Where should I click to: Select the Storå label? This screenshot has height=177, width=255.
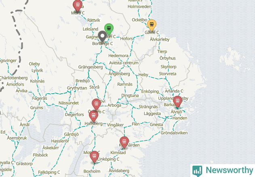coord(94,87)
